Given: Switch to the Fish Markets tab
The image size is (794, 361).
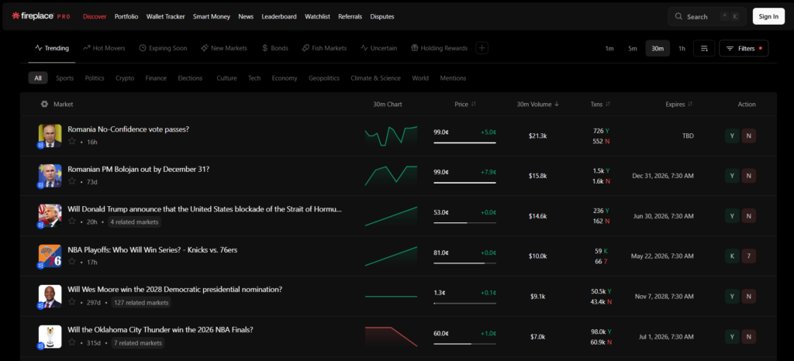Looking at the screenshot, I should tap(324, 48).
